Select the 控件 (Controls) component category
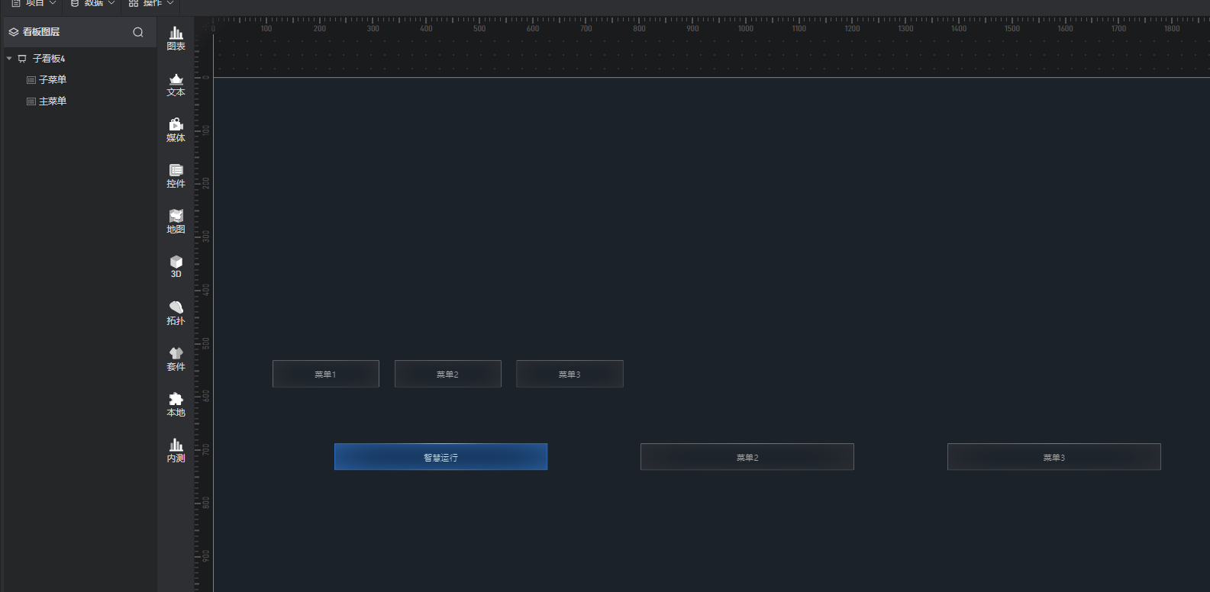 pos(176,175)
